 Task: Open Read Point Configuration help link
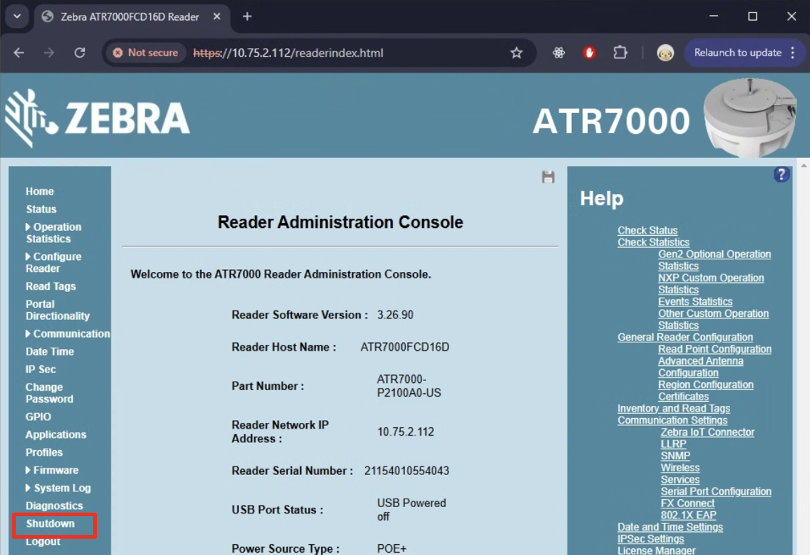click(715, 349)
